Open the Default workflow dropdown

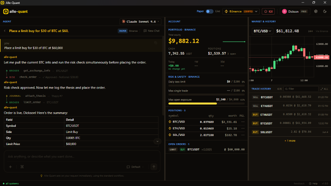135,167
